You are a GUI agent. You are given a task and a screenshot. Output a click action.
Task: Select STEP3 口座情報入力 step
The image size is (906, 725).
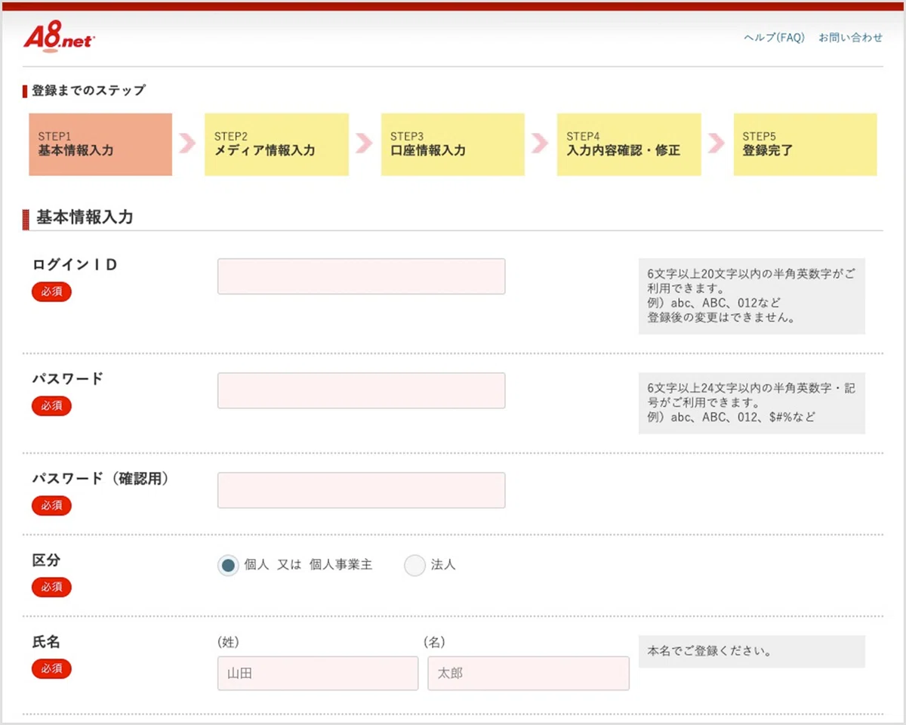pos(453,144)
